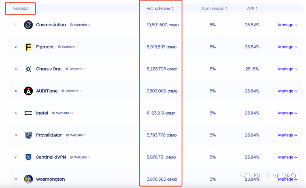Viewport: 306px width, 188px height.
Task: Click Chorus One 25.16% APR value
Action: [x=252, y=69]
